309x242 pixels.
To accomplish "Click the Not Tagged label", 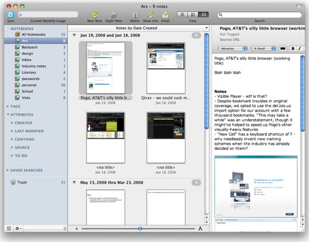I will [x=229, y=34].
